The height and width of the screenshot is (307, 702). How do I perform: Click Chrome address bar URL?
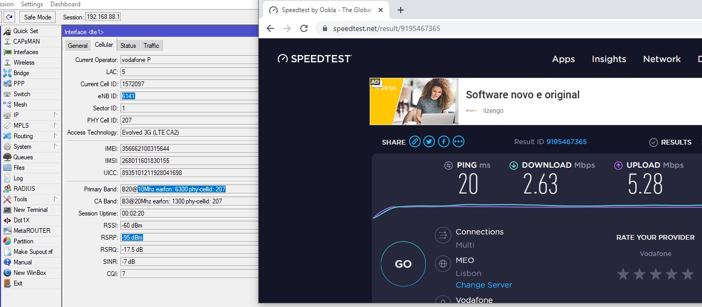(386, 28)
